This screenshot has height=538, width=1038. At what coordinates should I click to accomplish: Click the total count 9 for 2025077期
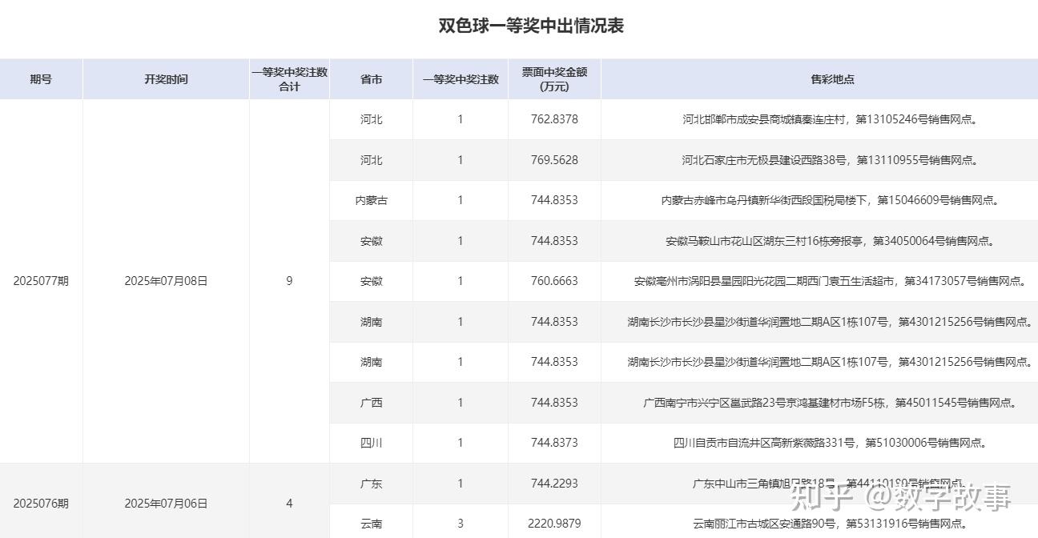tap(289, 281)
